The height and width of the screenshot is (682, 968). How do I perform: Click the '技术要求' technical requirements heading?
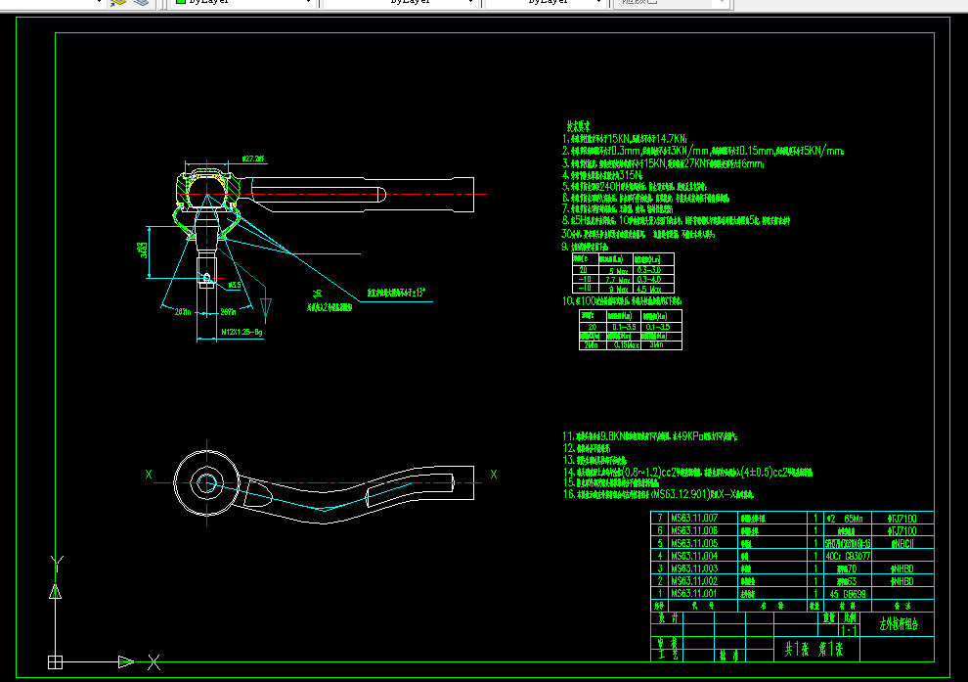pyautogui.click(x=579, y=126)
